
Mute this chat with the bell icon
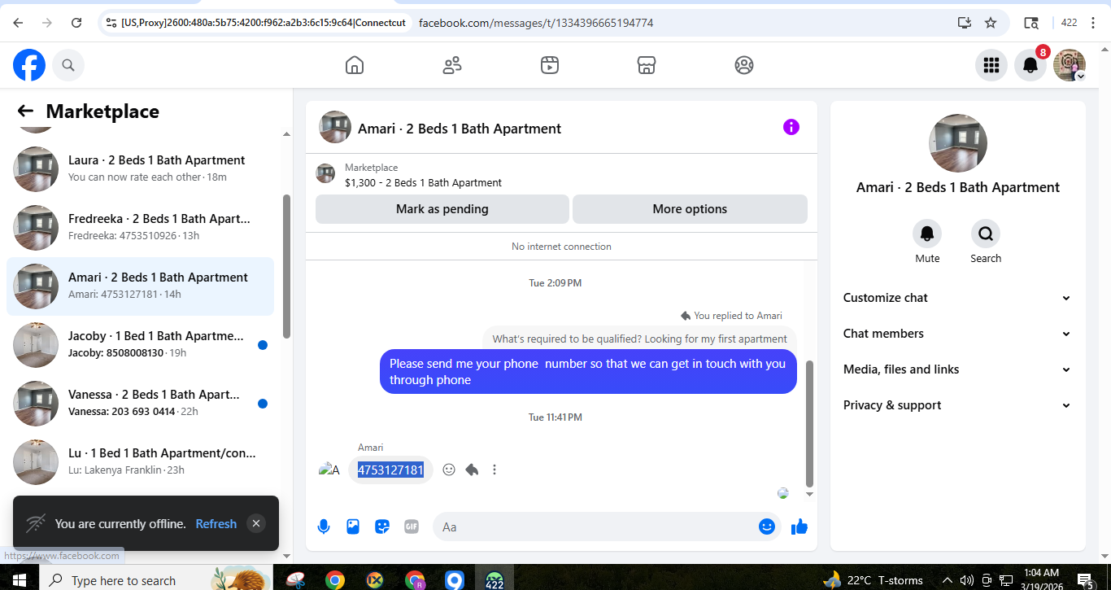927,234
